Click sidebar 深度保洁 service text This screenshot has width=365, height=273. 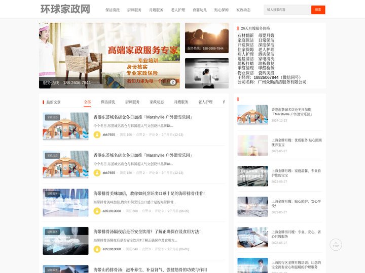point(266,45)
